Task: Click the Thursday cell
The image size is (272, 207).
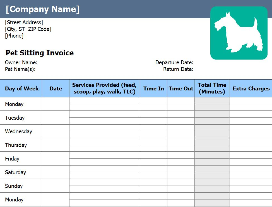Action: pyautogui.click(x=21, y=145)
